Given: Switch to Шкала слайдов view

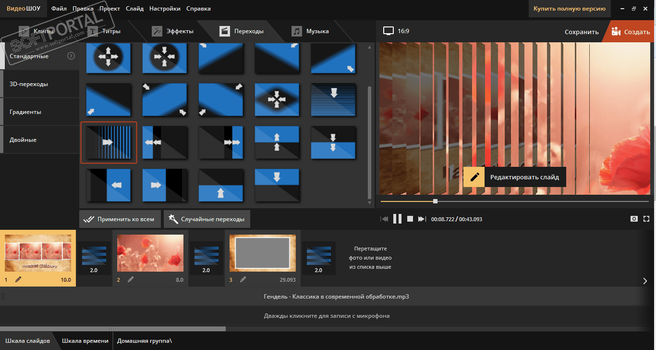Looking at the screenshot, I should point(27,341).
